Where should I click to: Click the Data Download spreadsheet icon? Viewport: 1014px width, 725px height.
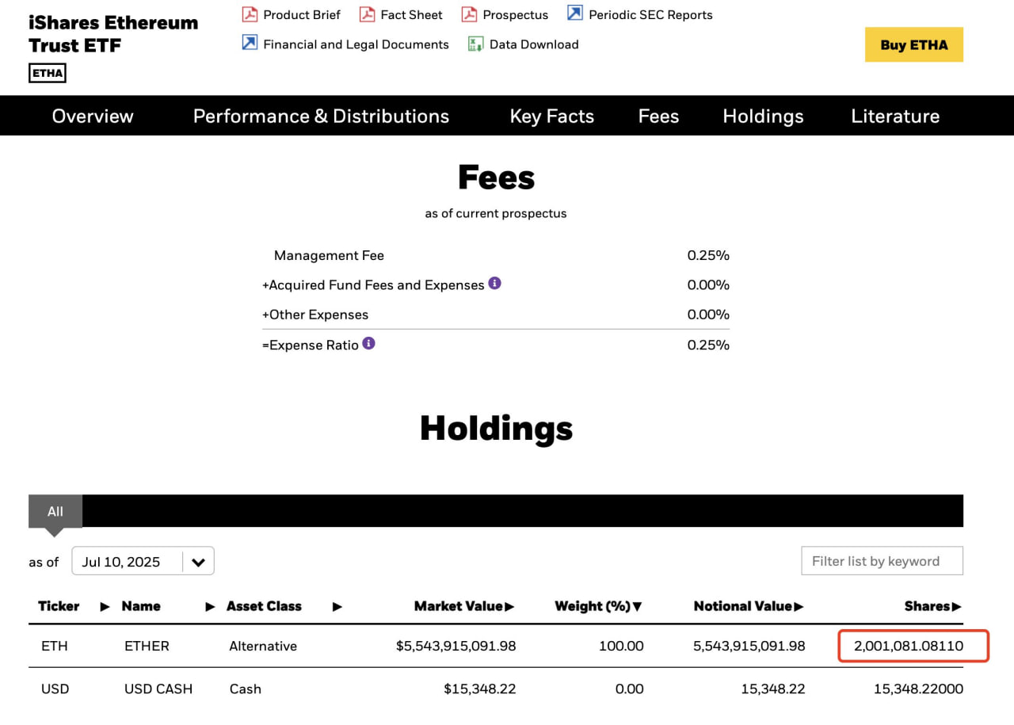pyautogui.click(x=475, y=44)
